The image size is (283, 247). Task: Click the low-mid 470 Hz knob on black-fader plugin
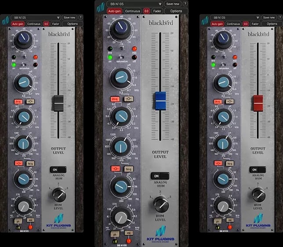(x=23, y=144)
